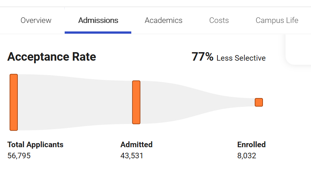This screenshot has width=311, height=189.
Task: Go to the Costs tab
Action: tap(219, 20)
